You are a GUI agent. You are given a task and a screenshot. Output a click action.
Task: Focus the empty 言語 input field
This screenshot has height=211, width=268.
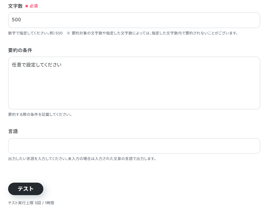coord(134,146)
